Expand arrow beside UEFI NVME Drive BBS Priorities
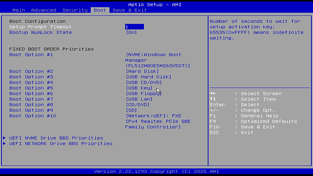 pos(4,138)
